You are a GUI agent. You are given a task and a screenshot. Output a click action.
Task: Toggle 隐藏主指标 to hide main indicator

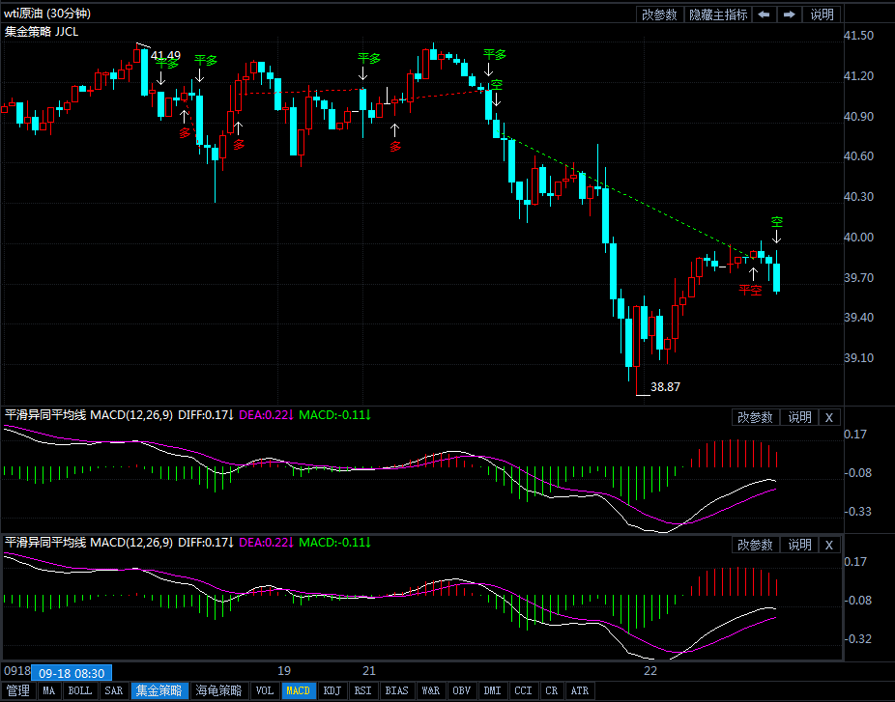coord(717,14)
